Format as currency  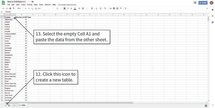[x=26, y=8]
